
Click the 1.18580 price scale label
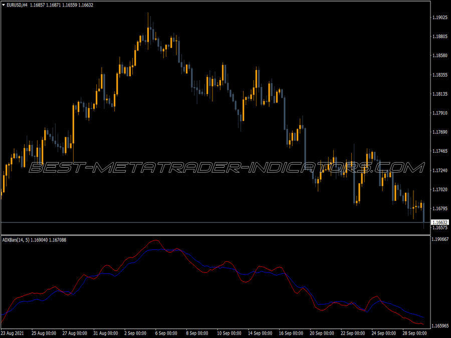click(440, 56)
